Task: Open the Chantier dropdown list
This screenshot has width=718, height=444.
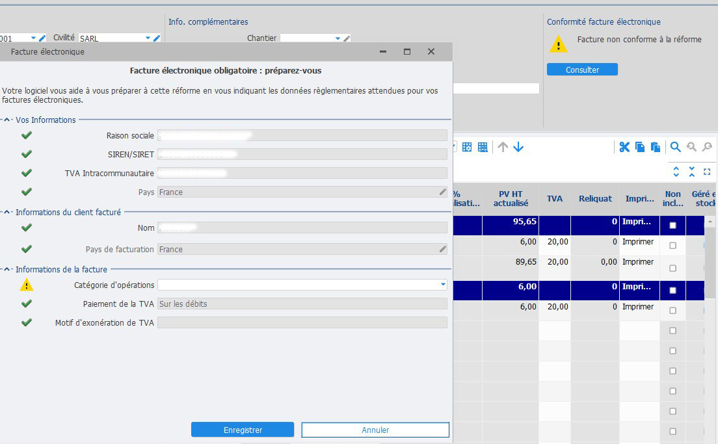Action: point(338,38)
